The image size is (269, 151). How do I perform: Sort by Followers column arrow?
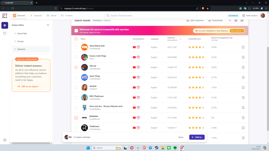[x=180, y=39]
